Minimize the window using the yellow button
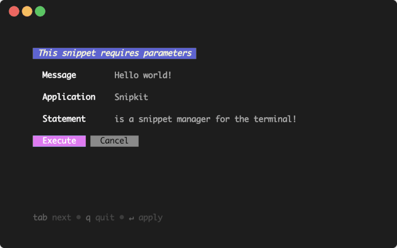Viewport: 397px width, 248px height. pyautogui.click(x=27, y=11)
